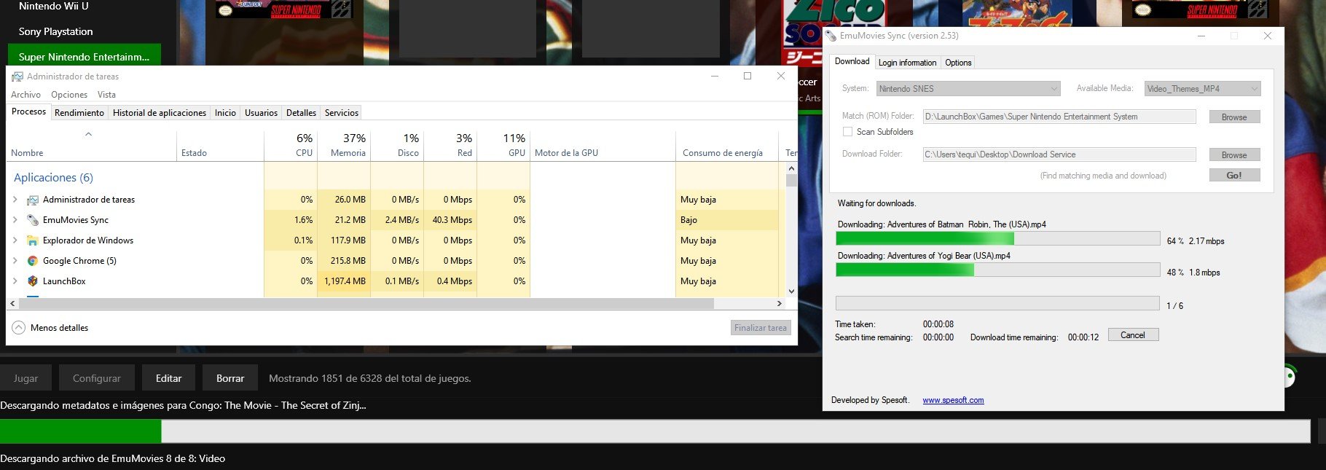Select Sony Playstation in the LaunchBox sidebar
This screenshot has height=470, width=1326.
[x=56, y=31]
